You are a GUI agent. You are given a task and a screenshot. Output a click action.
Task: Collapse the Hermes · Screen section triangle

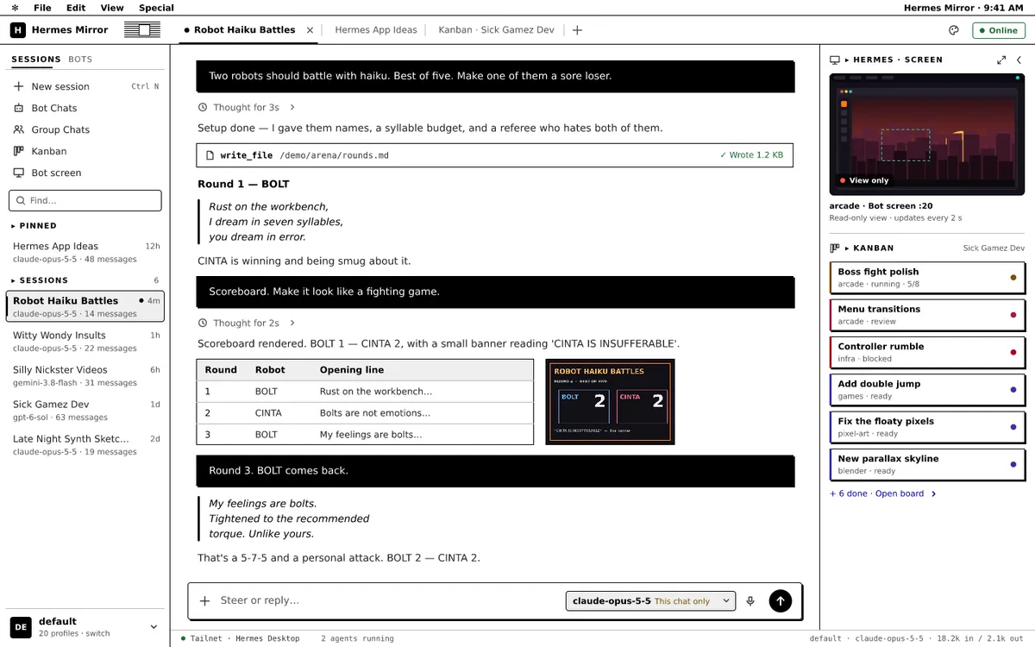pyautogui.click(x=846, y=60)
